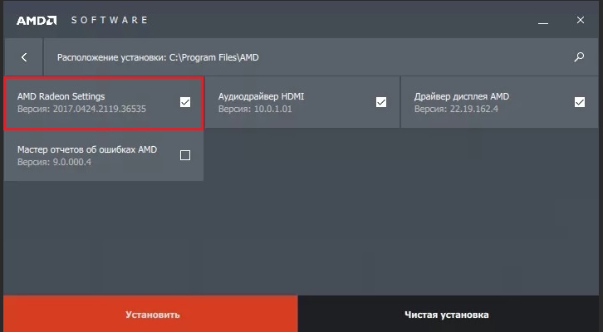Select the Аудиодрайвер HDMI title text
This screenshot has height=332, width=603.
(x=261, y=96)
